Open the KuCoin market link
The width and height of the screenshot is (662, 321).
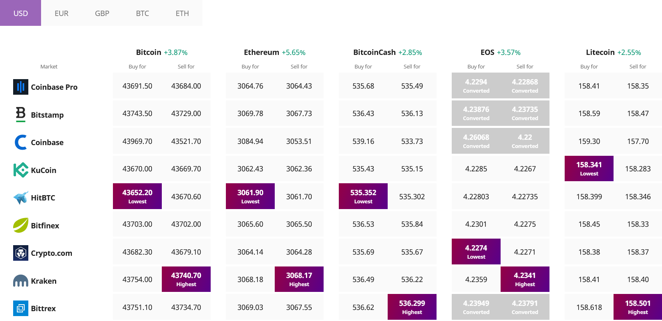[x=44, y=170]
